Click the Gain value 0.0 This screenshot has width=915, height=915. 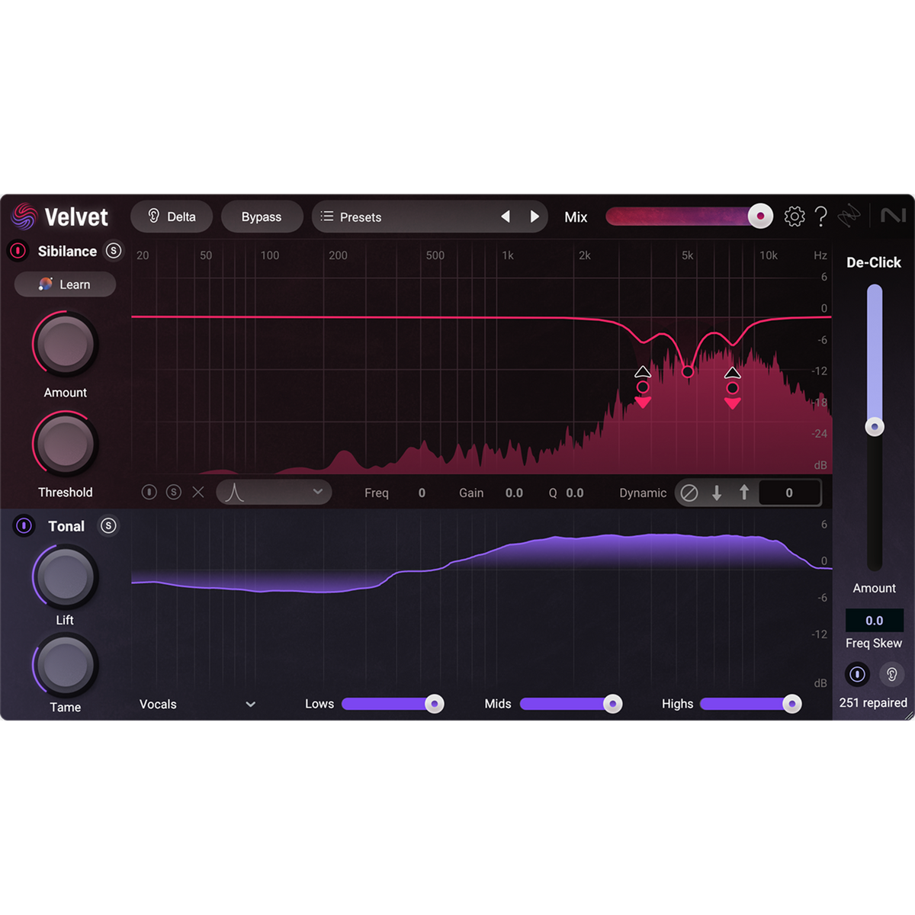click(514, 493)
